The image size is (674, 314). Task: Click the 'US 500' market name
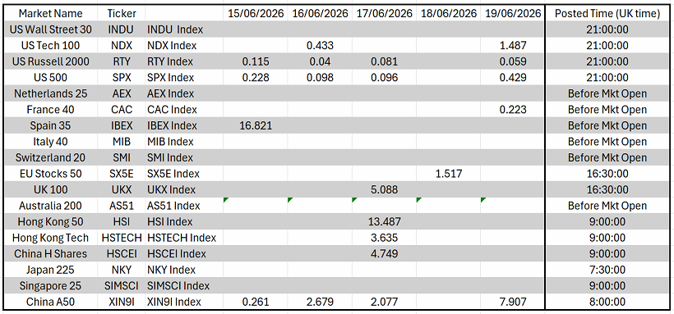[x=50, y=78]
